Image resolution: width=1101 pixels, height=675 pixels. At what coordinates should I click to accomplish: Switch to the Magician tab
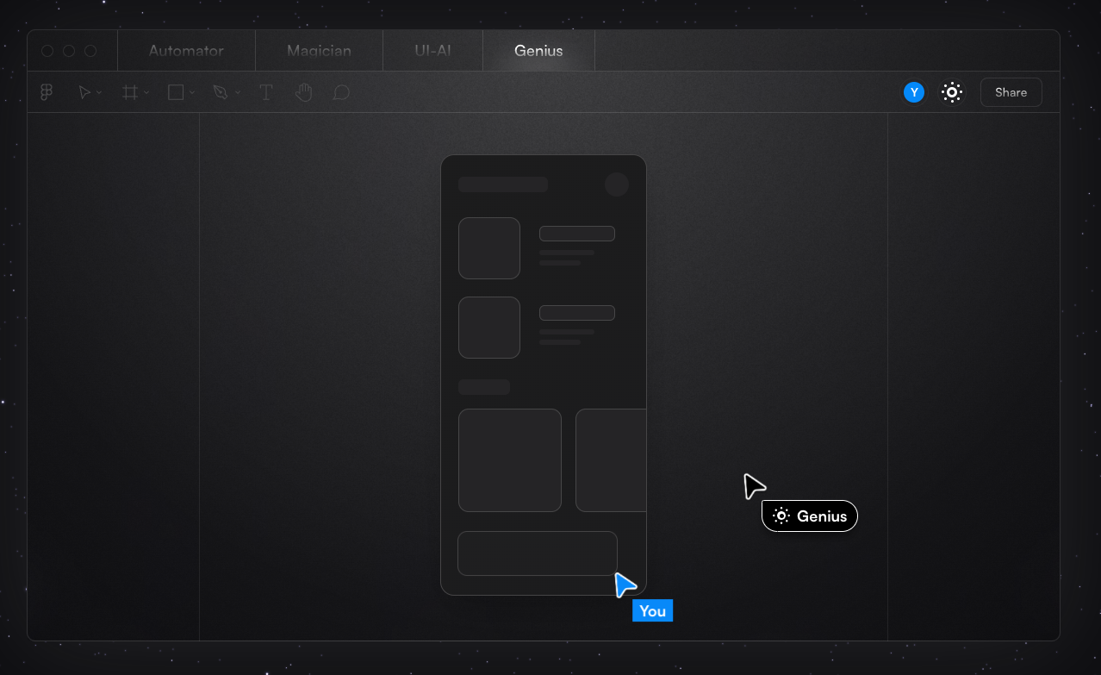click(319, 51)
